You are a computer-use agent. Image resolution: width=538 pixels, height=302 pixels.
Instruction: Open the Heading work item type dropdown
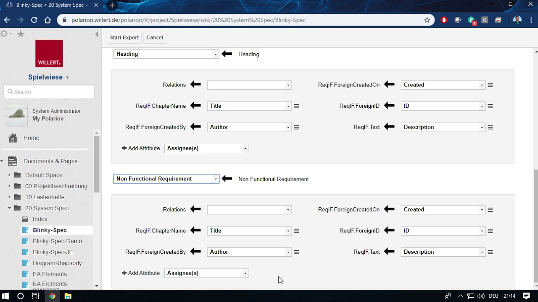(166, 54)
